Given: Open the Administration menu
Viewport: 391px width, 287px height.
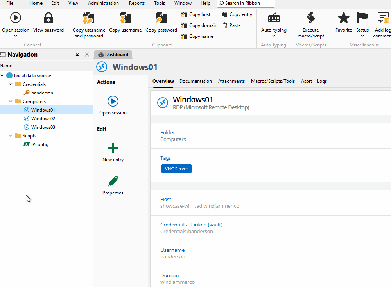Looking at the screenshot, I should [103, 3].
